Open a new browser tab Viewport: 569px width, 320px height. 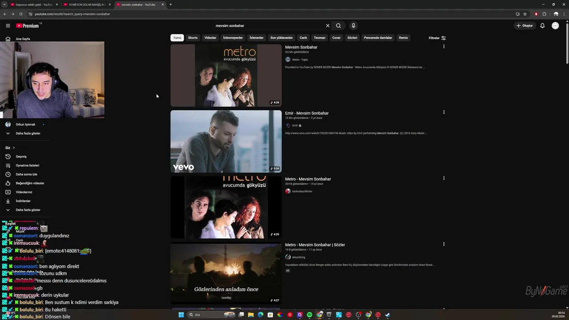(x=171, y=4)
